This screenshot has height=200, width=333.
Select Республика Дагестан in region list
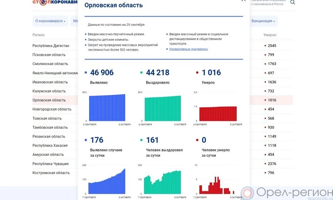(x=51, y=46)
